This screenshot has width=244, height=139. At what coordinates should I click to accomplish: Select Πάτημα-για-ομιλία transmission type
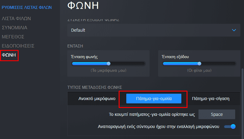pyautogui.click(x=154, y=99)
